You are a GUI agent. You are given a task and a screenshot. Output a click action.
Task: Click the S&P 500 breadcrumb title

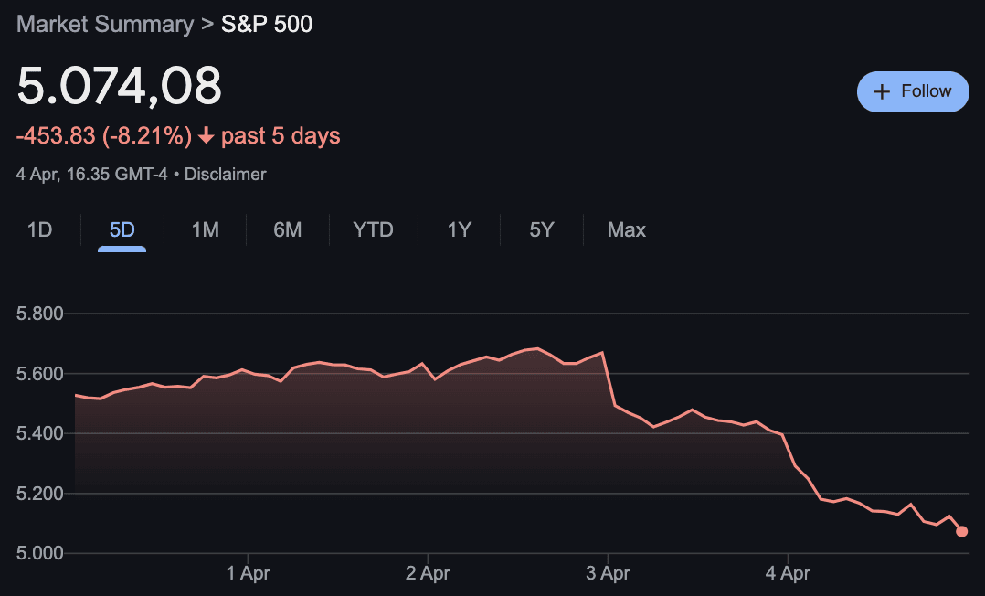(266, 24)
